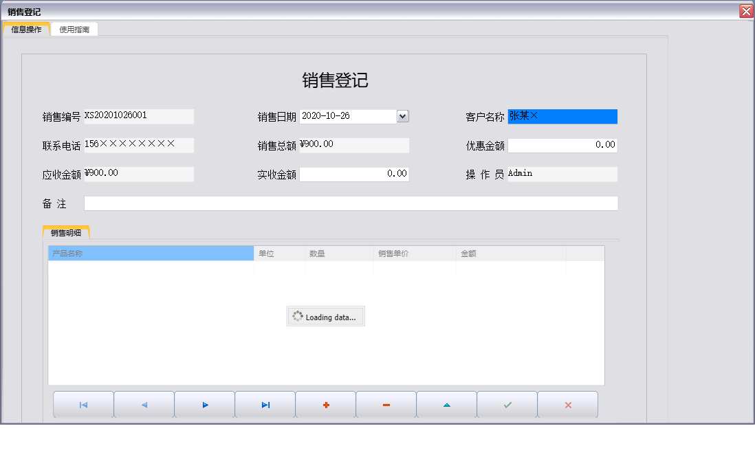
Task: Delete the selected detail row with minus icon
Action: (386, 405)
